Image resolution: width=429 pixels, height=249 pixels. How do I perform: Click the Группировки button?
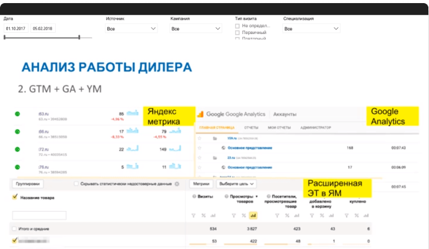click(x=28, y=184)
